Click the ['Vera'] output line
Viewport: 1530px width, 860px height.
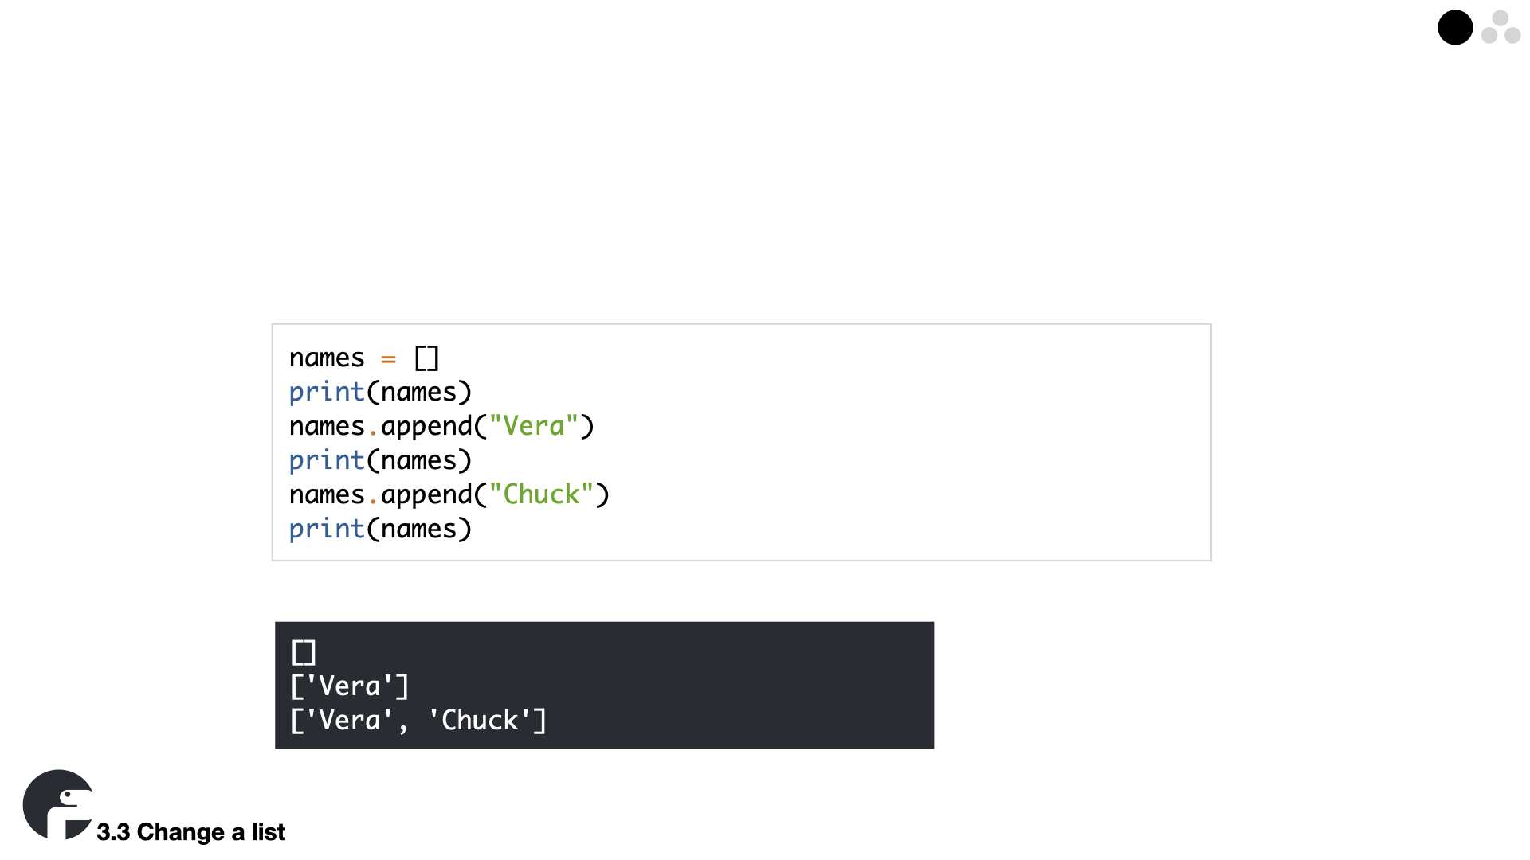(x=350, y=686)
